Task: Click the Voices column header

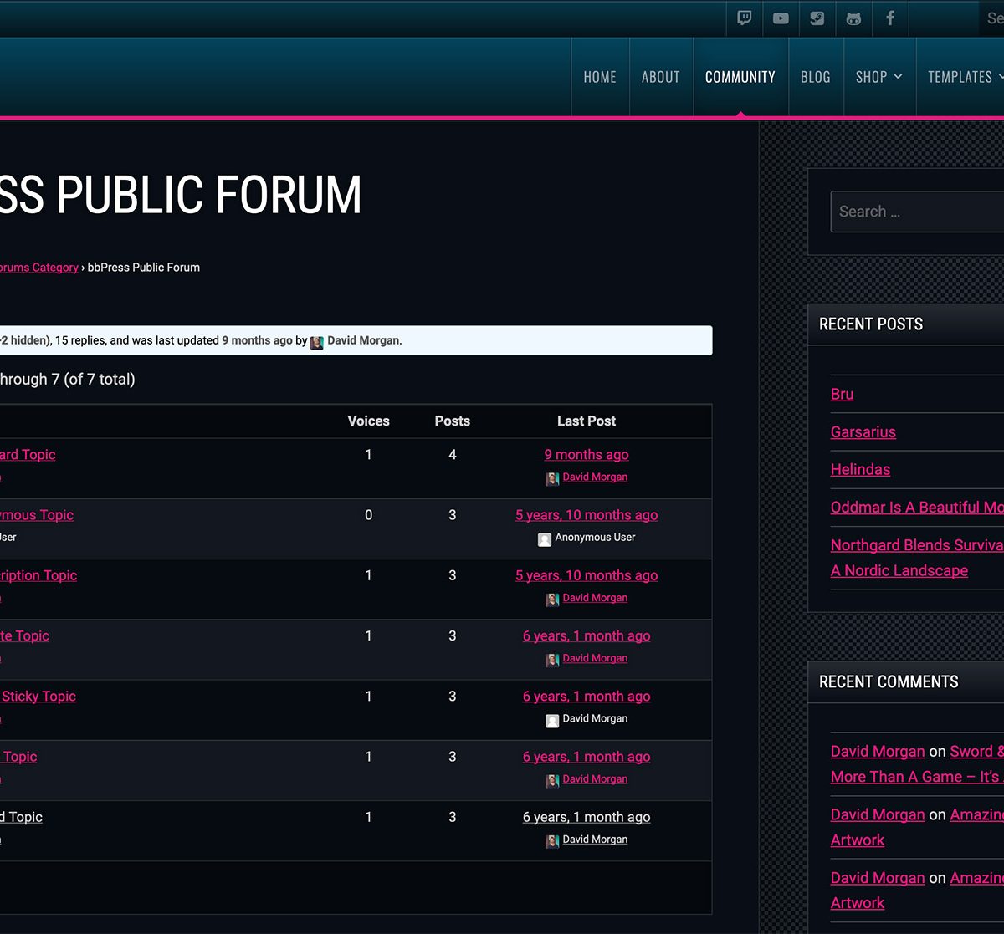Action: click(x=369, y=421)
